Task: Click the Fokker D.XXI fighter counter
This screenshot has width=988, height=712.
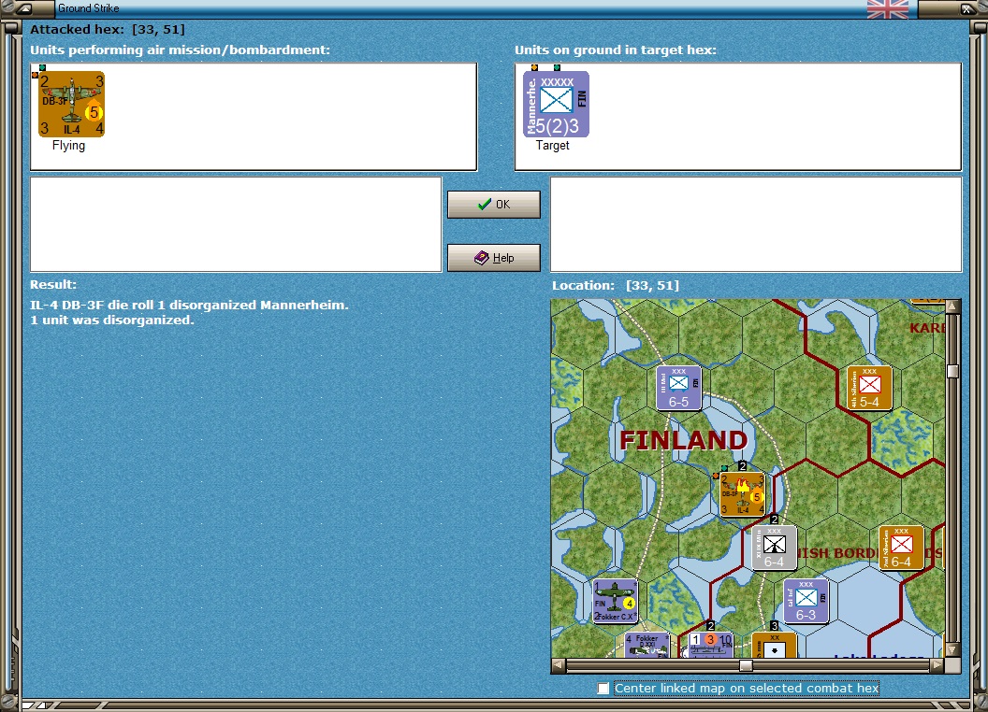Action: (x=647, y=646)
